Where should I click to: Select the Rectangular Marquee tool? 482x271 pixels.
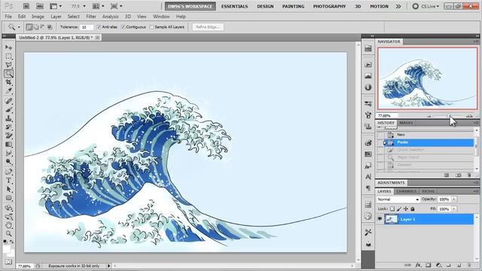tap(8, 56)
